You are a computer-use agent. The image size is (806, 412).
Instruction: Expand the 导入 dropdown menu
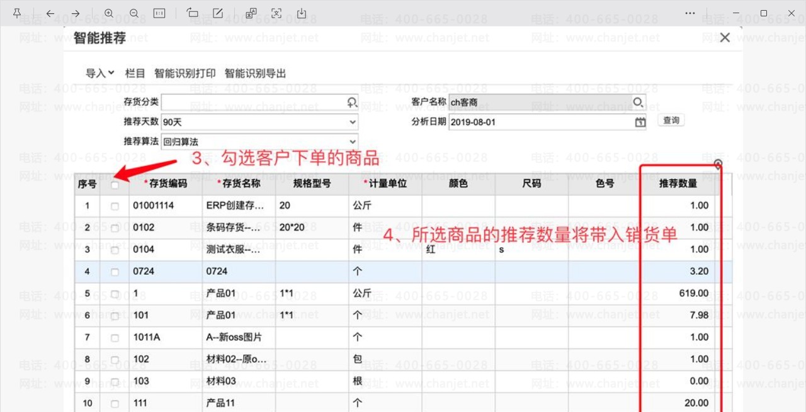click(x=100, y=74)
